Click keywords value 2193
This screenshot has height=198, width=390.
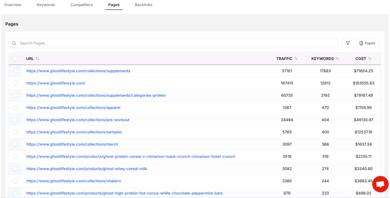325,95
